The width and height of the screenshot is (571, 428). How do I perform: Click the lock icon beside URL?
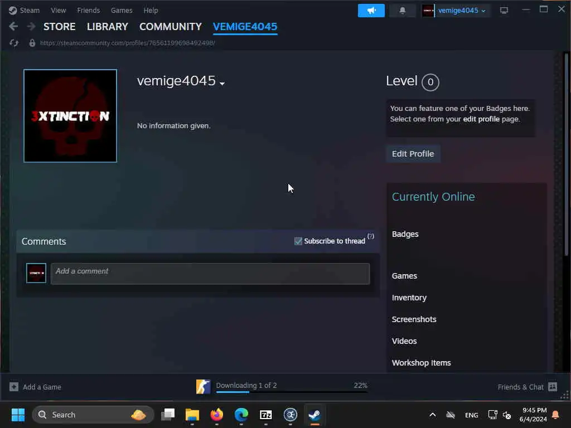pyautogui.click(x=32, y=43)
